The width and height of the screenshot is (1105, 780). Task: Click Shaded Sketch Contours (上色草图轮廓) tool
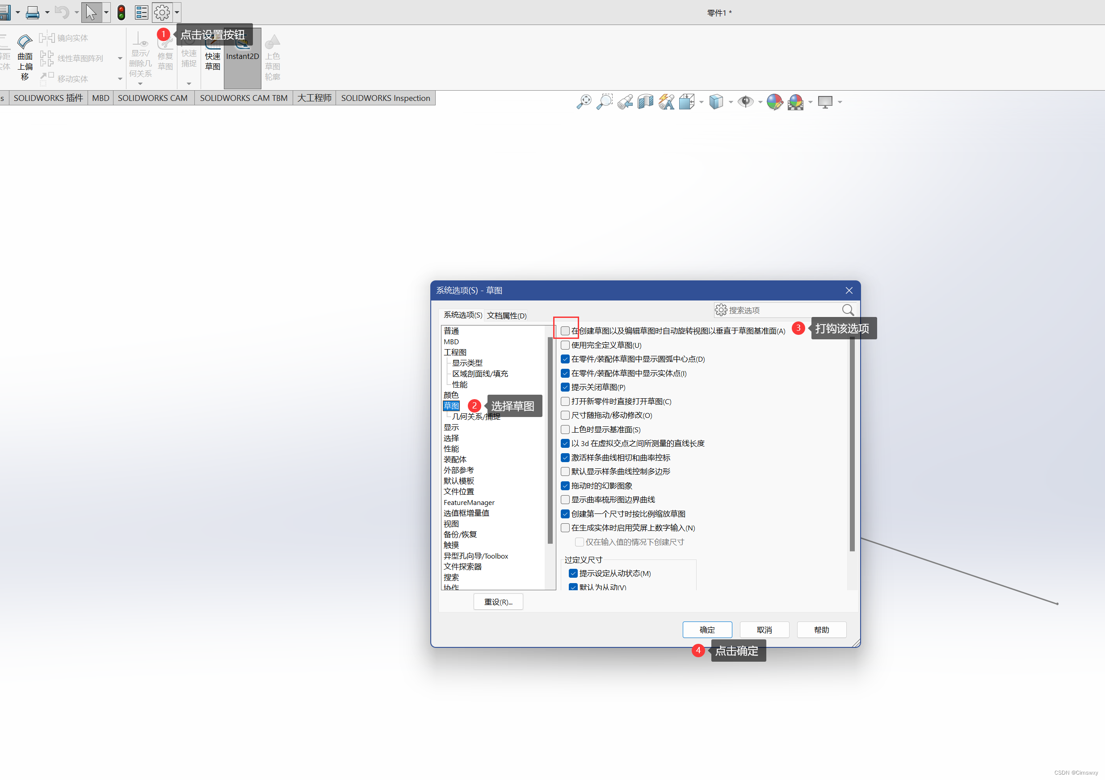[x=273, y=58]
